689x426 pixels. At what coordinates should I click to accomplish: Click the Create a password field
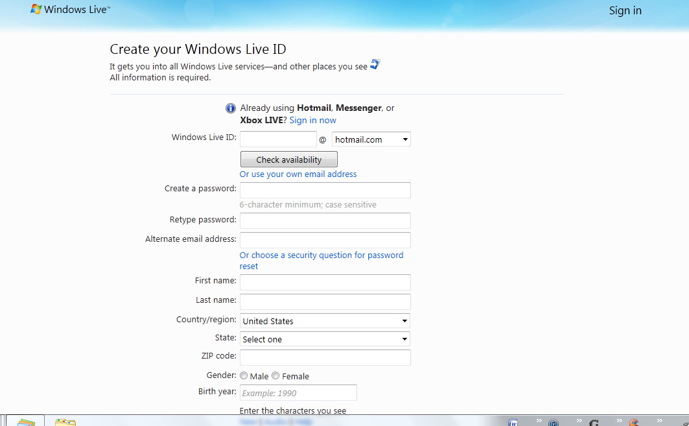coord(325,191)
